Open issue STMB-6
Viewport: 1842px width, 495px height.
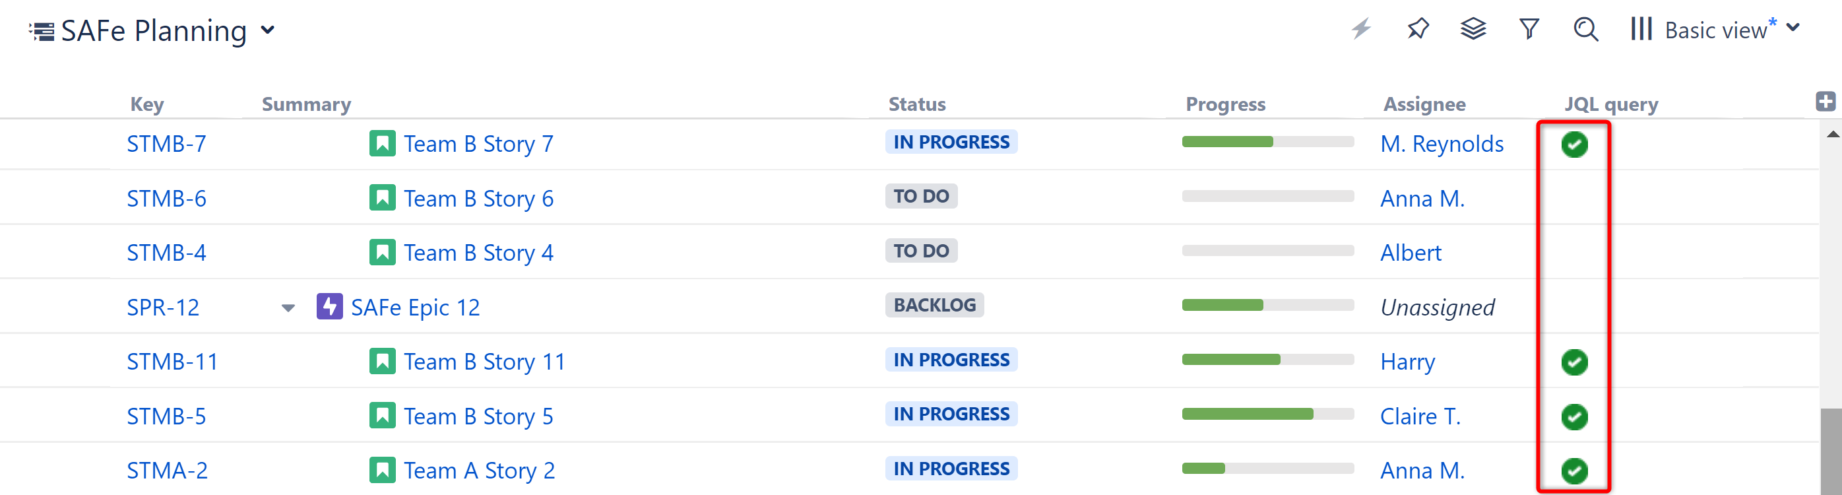(x=166, y=197)
